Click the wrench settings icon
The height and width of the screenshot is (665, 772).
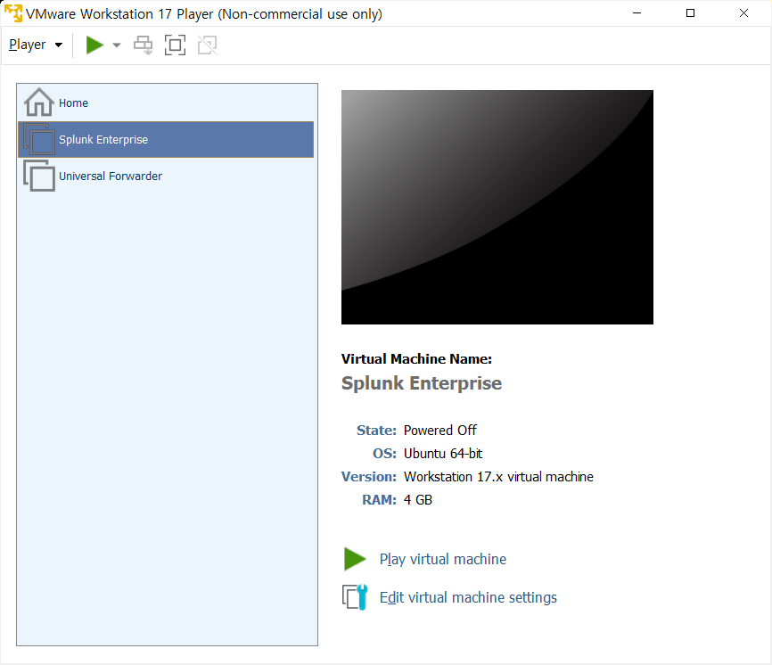click(x=355, y=597)
